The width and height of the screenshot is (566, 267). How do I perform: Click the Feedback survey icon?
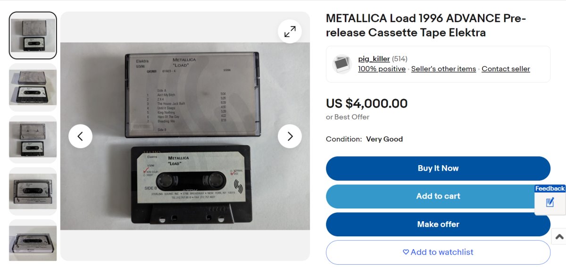pyautogui.click(x=549, y=202)
